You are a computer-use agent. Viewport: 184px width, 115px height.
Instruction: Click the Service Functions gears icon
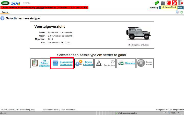[x=79, y=63]
